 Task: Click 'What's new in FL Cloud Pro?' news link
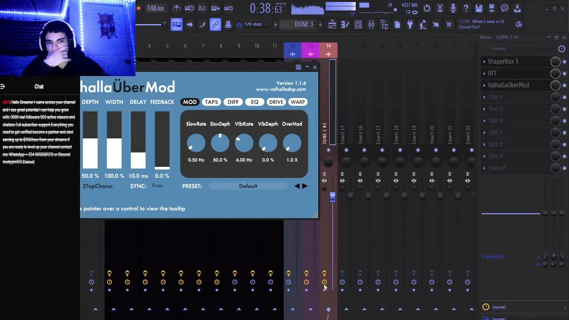coord(481,24)
